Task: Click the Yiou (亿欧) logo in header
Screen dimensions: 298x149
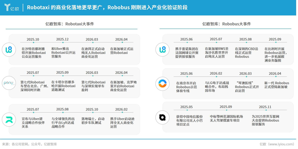Action: [12, 7]
